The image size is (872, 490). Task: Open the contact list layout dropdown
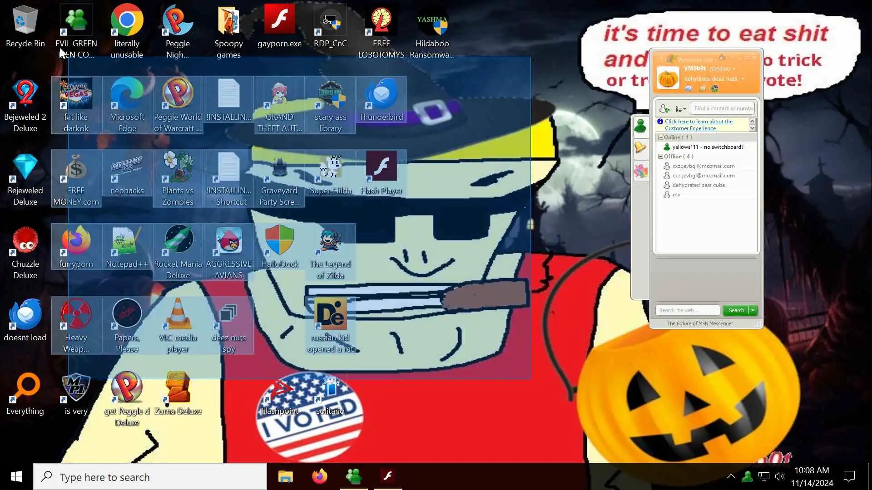tap(681, 108)
